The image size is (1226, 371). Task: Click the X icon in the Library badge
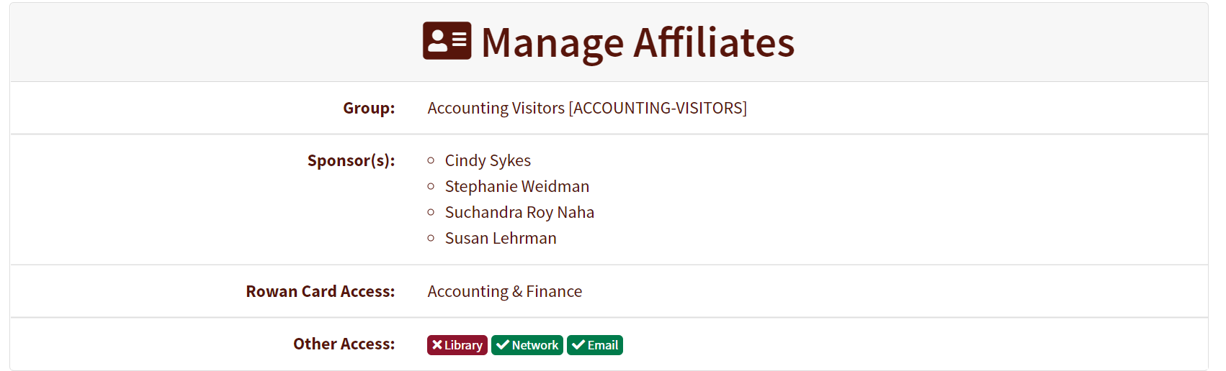point(437,345)
